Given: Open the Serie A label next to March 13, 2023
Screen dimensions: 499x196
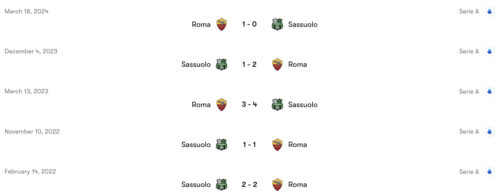Looking at the screenshot, I should pyautogui.click(x=469, y=91).
